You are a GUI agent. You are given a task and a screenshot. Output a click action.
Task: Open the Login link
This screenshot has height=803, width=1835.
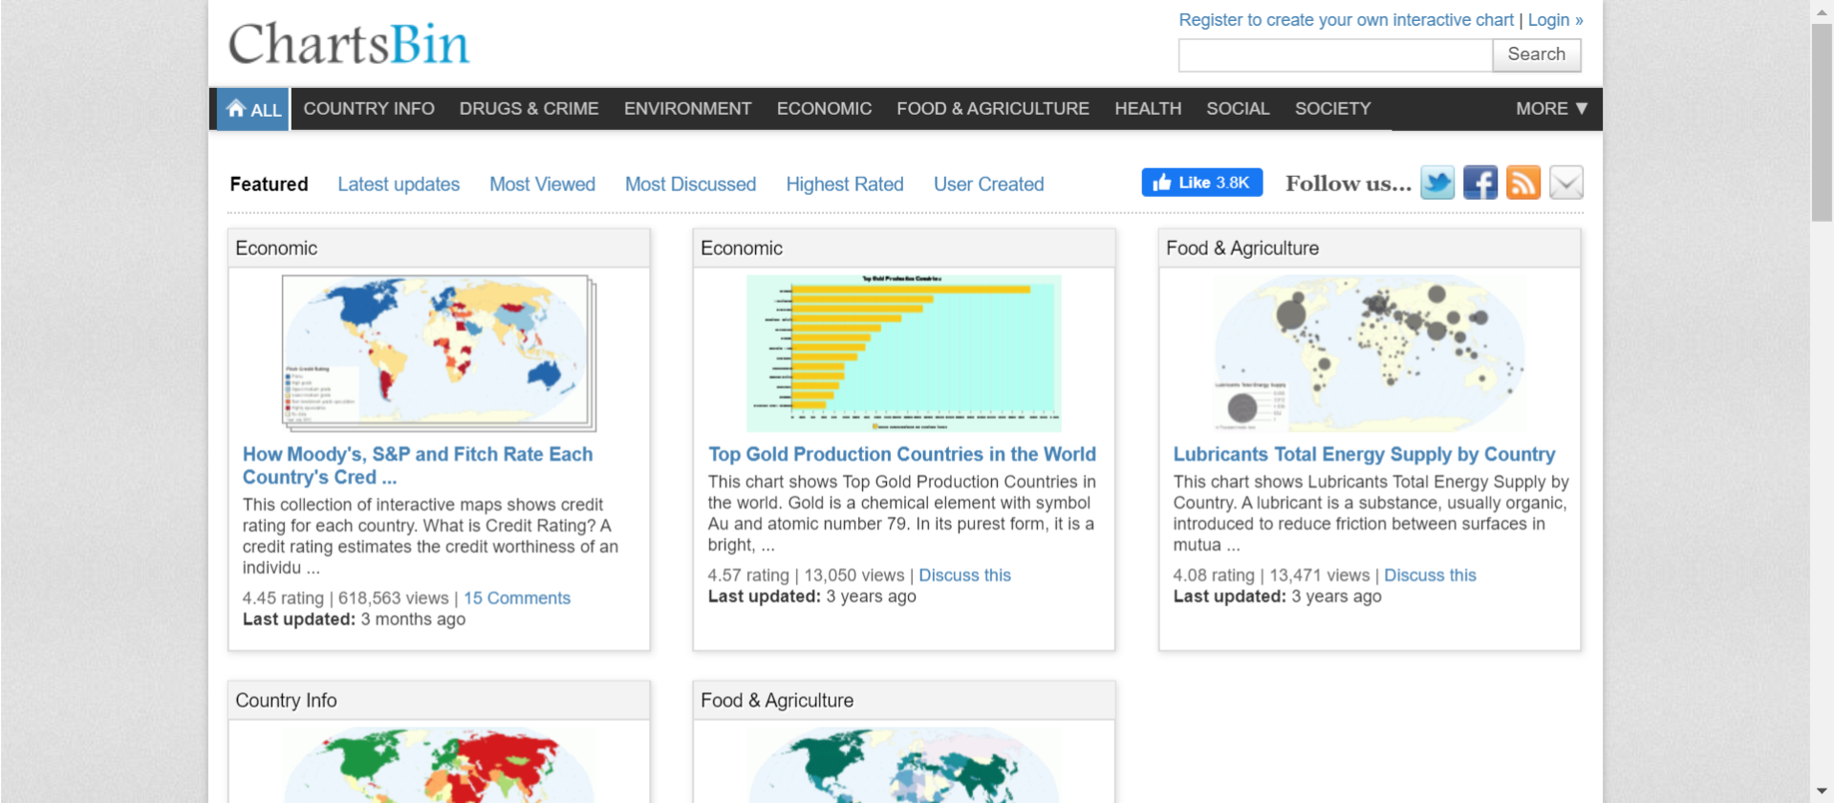(1548, 20)
